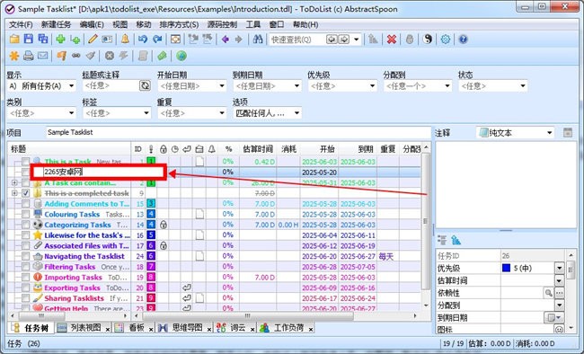584x354 pixels.
Task: Click the purple left arrow toolbar icon
Action: pos(225,40)
